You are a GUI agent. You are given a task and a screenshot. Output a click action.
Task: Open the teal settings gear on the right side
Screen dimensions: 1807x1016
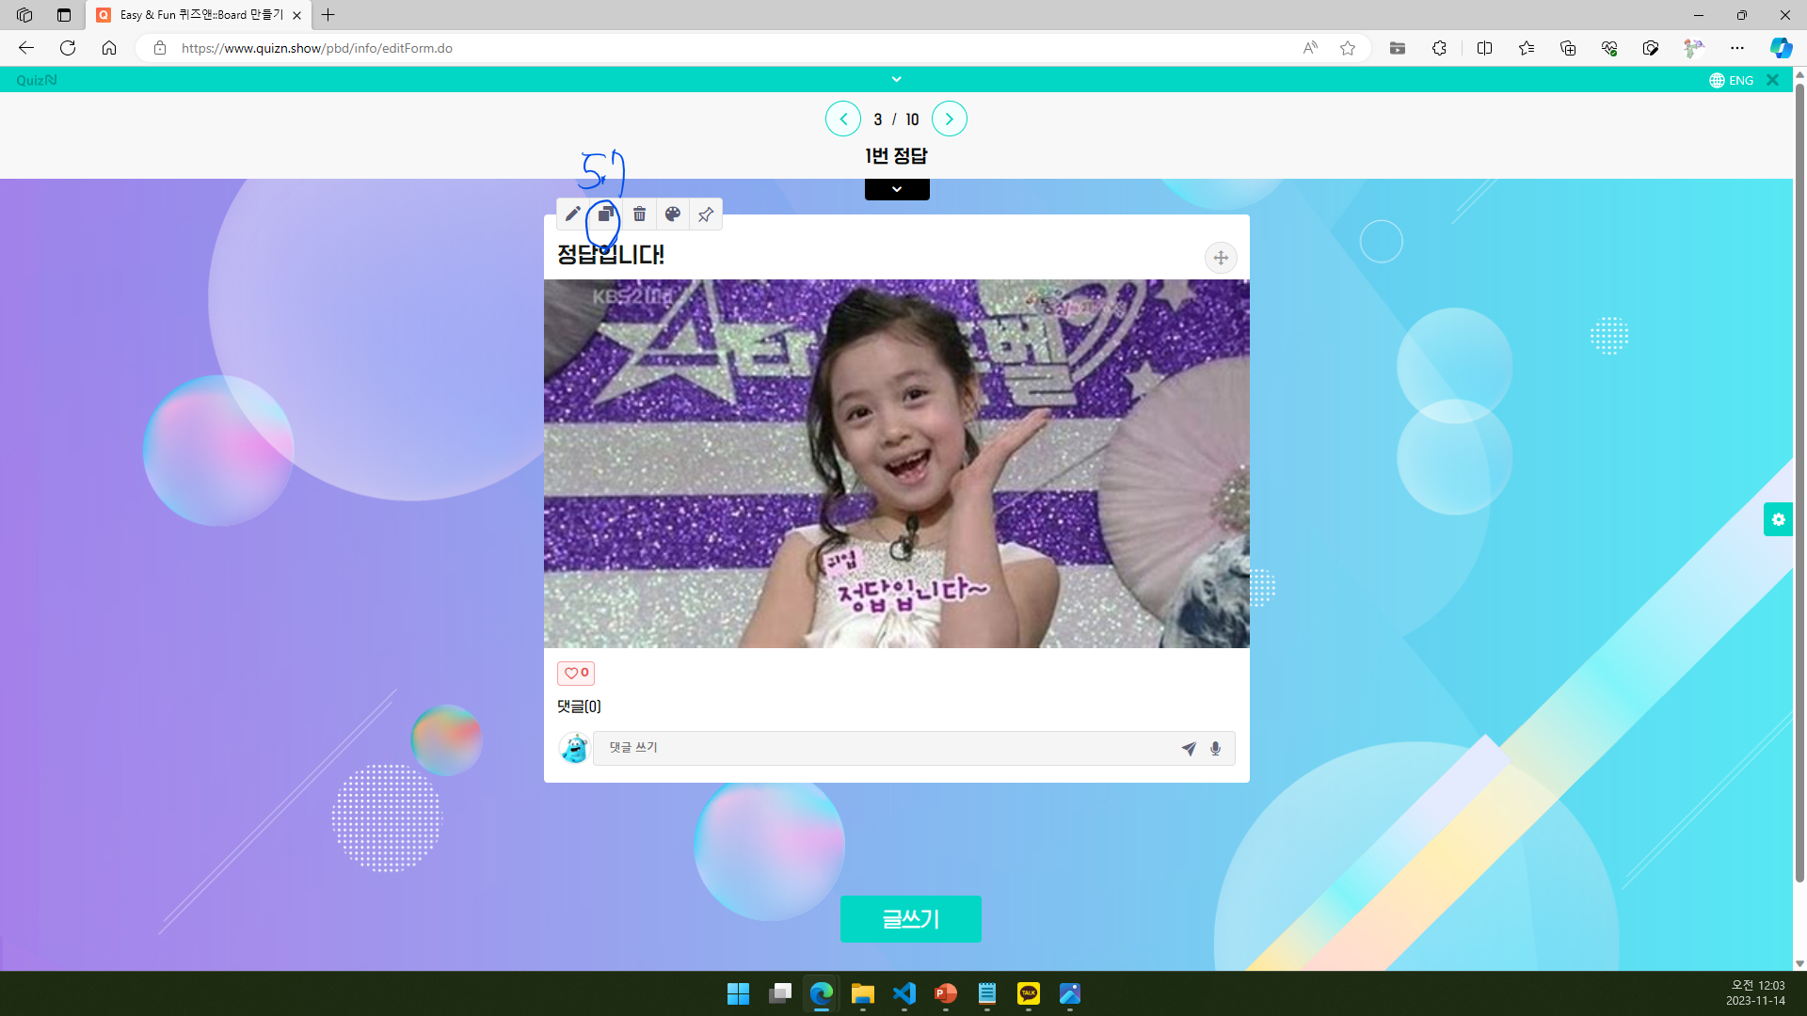1778,519
